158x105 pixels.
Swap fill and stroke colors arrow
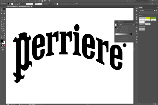pyautogui.click(x=5, y=40)
